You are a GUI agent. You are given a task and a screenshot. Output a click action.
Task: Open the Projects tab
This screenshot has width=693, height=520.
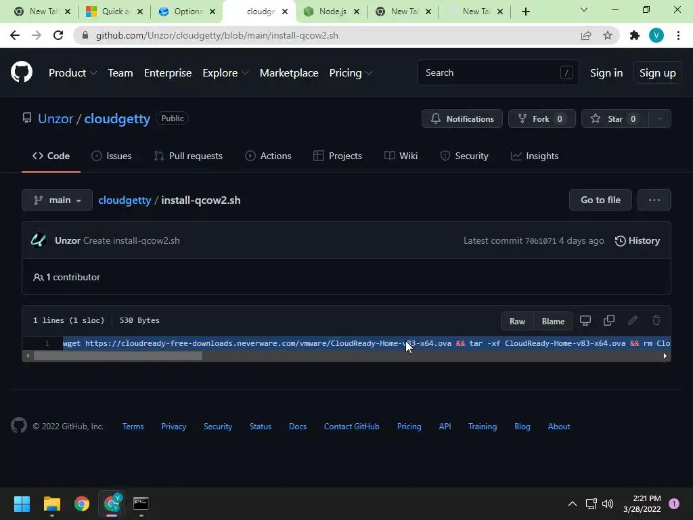click(x=338, y=156)
